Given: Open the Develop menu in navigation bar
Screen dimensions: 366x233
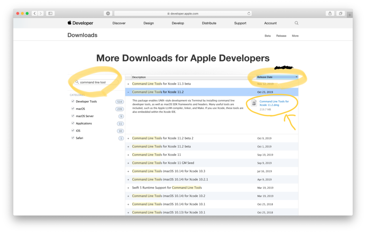Looking at the screenshot, I should (x=178, y=23).
